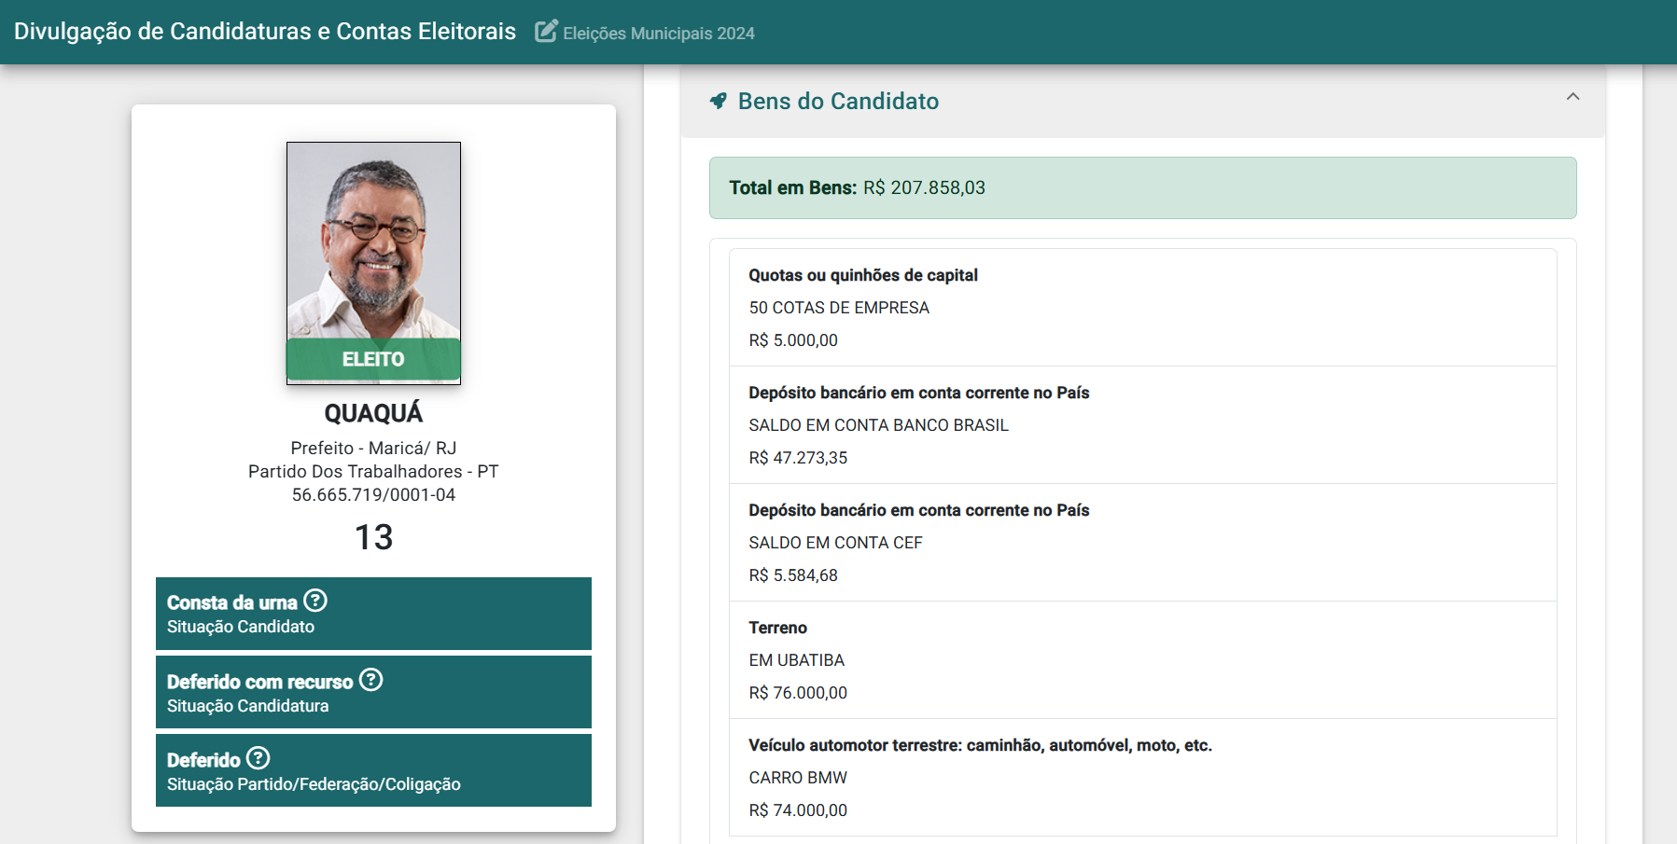Select the Eleições Municipais 2024 link
Viewport: 1677px width, 844px height.
pos(658,34)
